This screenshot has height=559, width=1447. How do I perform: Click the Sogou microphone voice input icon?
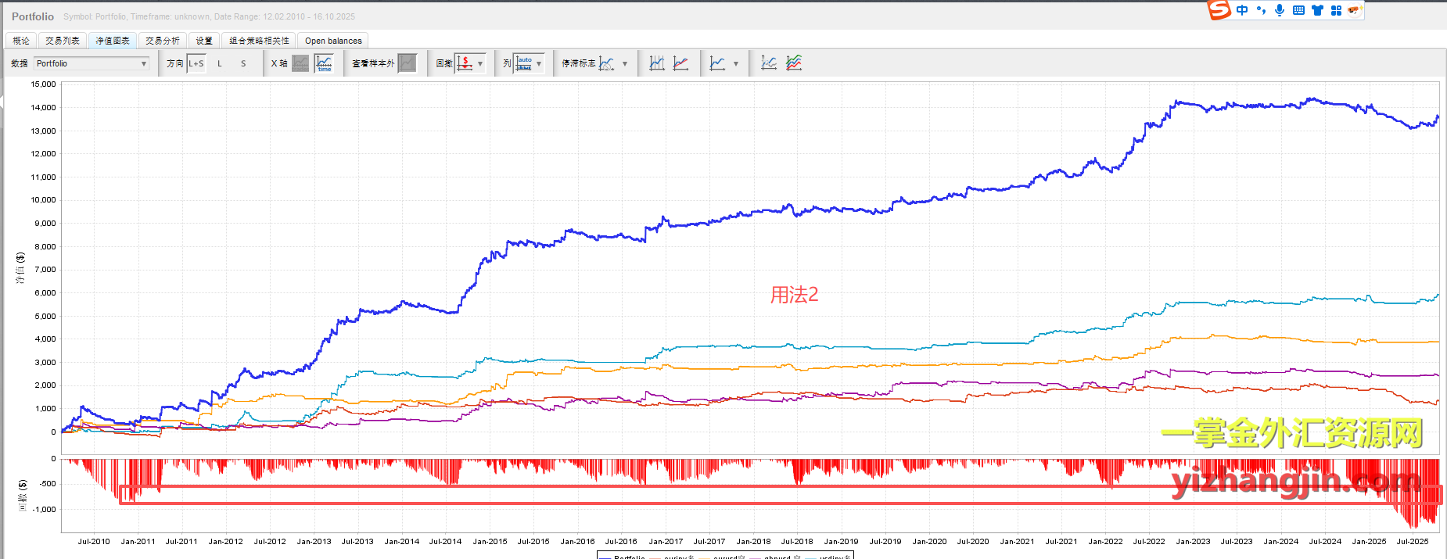[1280, 10]
